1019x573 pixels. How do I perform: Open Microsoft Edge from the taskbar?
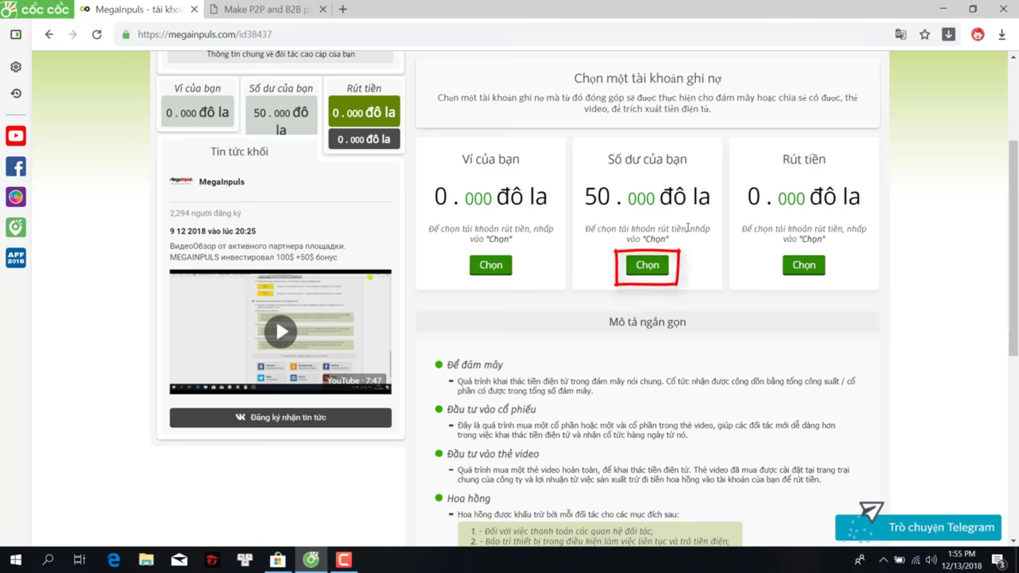pyautogui.click(x=113, y=560)
